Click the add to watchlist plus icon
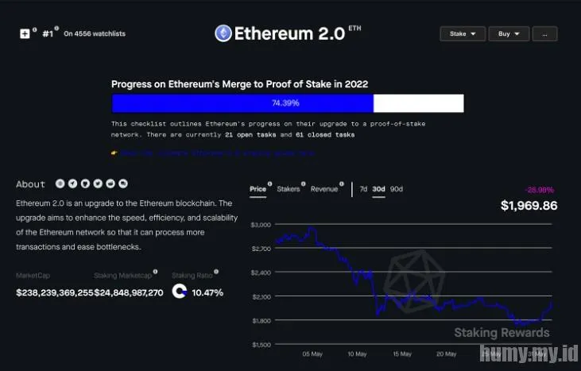Image resolution: width=581 pixels, height=371 pixels. 25,33
